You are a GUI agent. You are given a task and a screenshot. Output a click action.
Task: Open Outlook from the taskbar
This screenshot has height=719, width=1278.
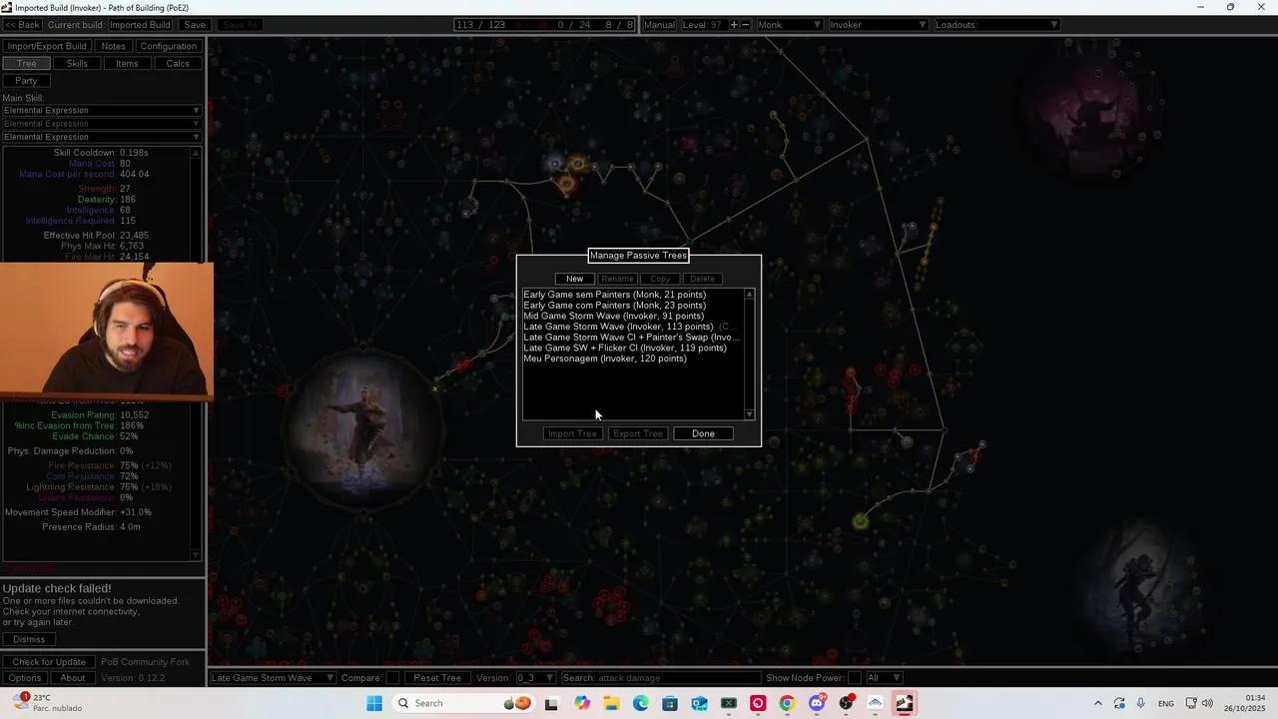click(699, 703)
